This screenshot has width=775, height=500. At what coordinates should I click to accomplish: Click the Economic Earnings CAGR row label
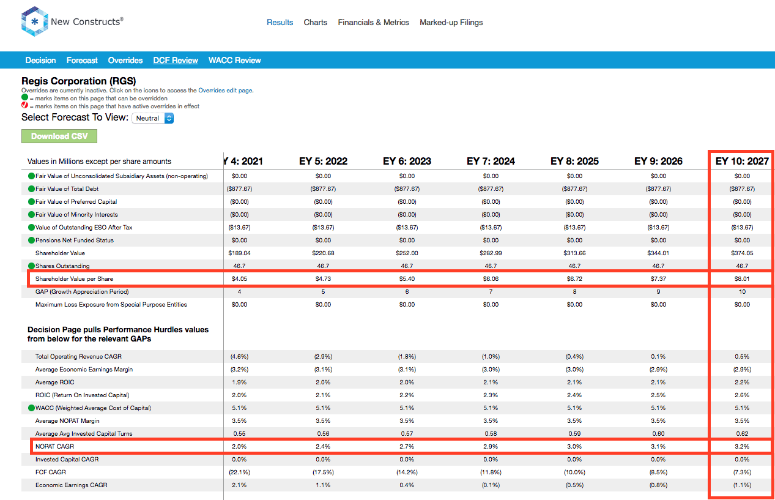71,485
